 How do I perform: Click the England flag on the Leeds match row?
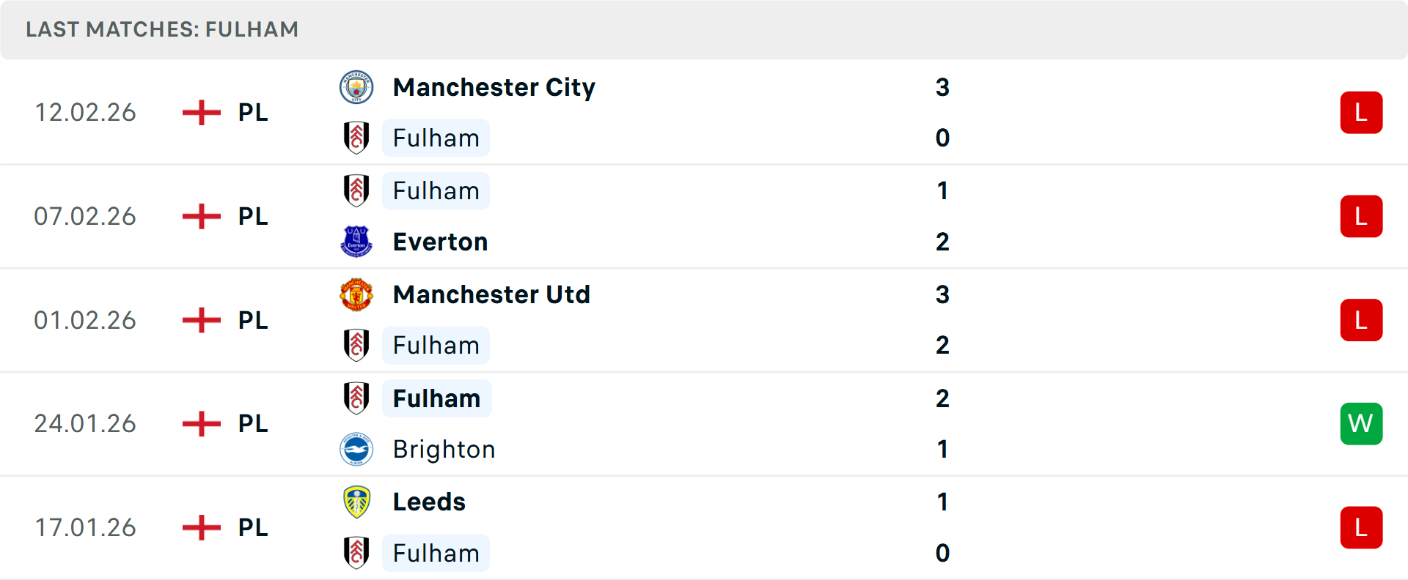(200, 527)
